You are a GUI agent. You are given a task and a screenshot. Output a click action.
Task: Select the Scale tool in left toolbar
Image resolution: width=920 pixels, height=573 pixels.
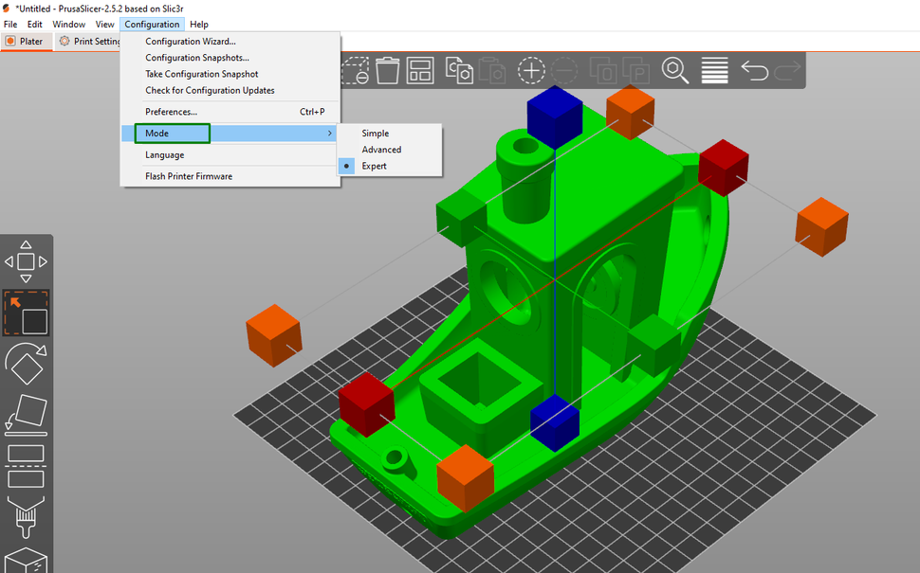pyautogui.click(x=26, y=313)
